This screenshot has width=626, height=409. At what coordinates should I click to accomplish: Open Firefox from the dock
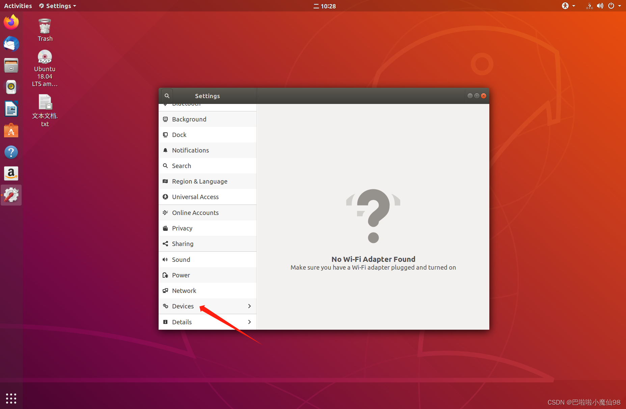click(11, 22)
